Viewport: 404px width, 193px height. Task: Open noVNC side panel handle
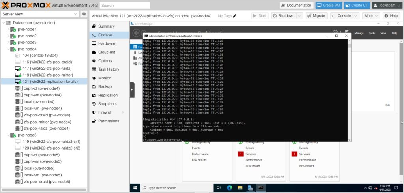coord(132,90)
